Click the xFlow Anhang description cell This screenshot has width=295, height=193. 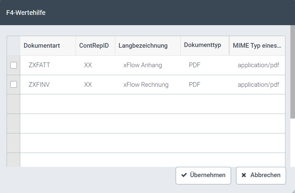tap(143, 65)
